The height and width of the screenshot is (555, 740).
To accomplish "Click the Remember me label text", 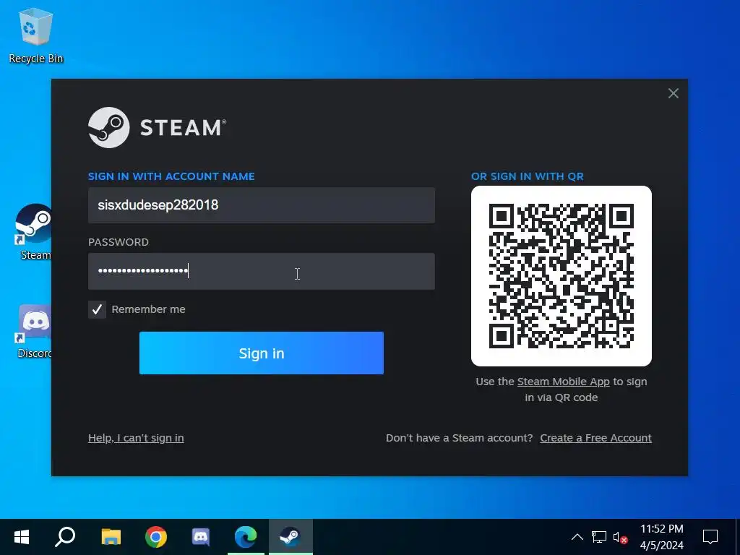I will point(148,309).
